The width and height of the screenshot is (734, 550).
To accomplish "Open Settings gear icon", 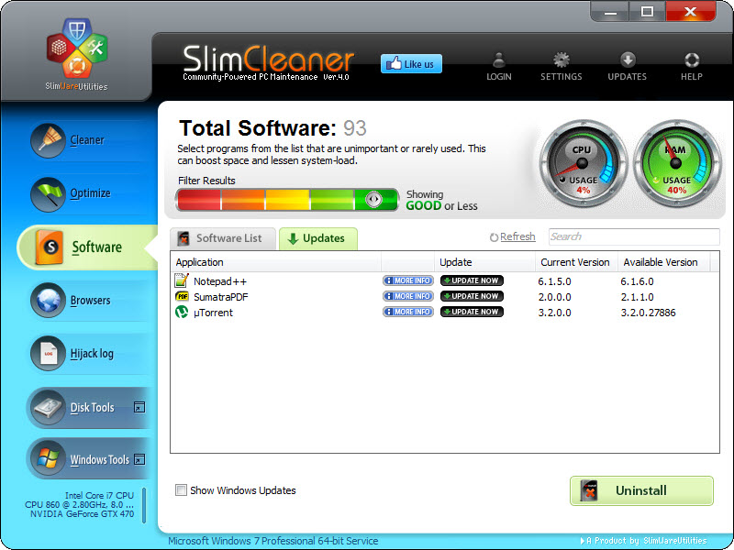I will [562, 60].
